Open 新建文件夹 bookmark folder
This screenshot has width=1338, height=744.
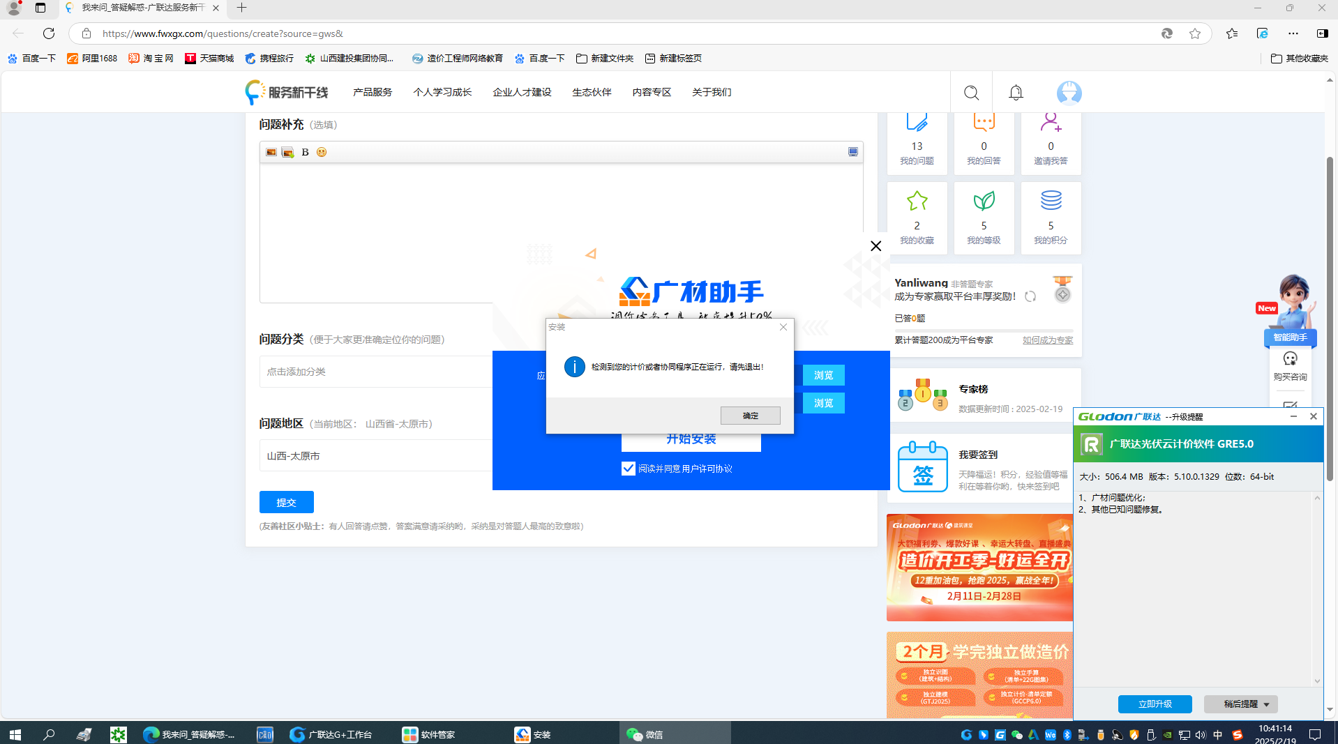coord(605,59)
